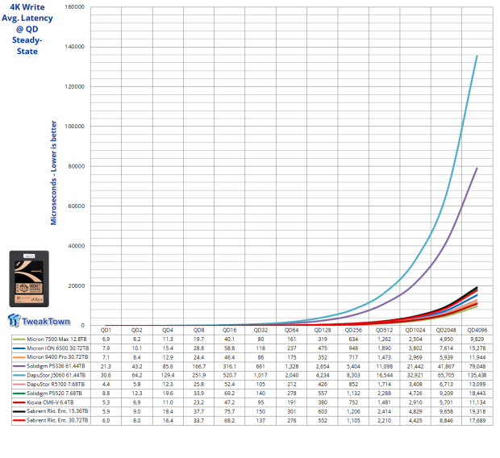Click the 80000 y-axis label
The image size is (500, 458).
(x=77, y=166)
